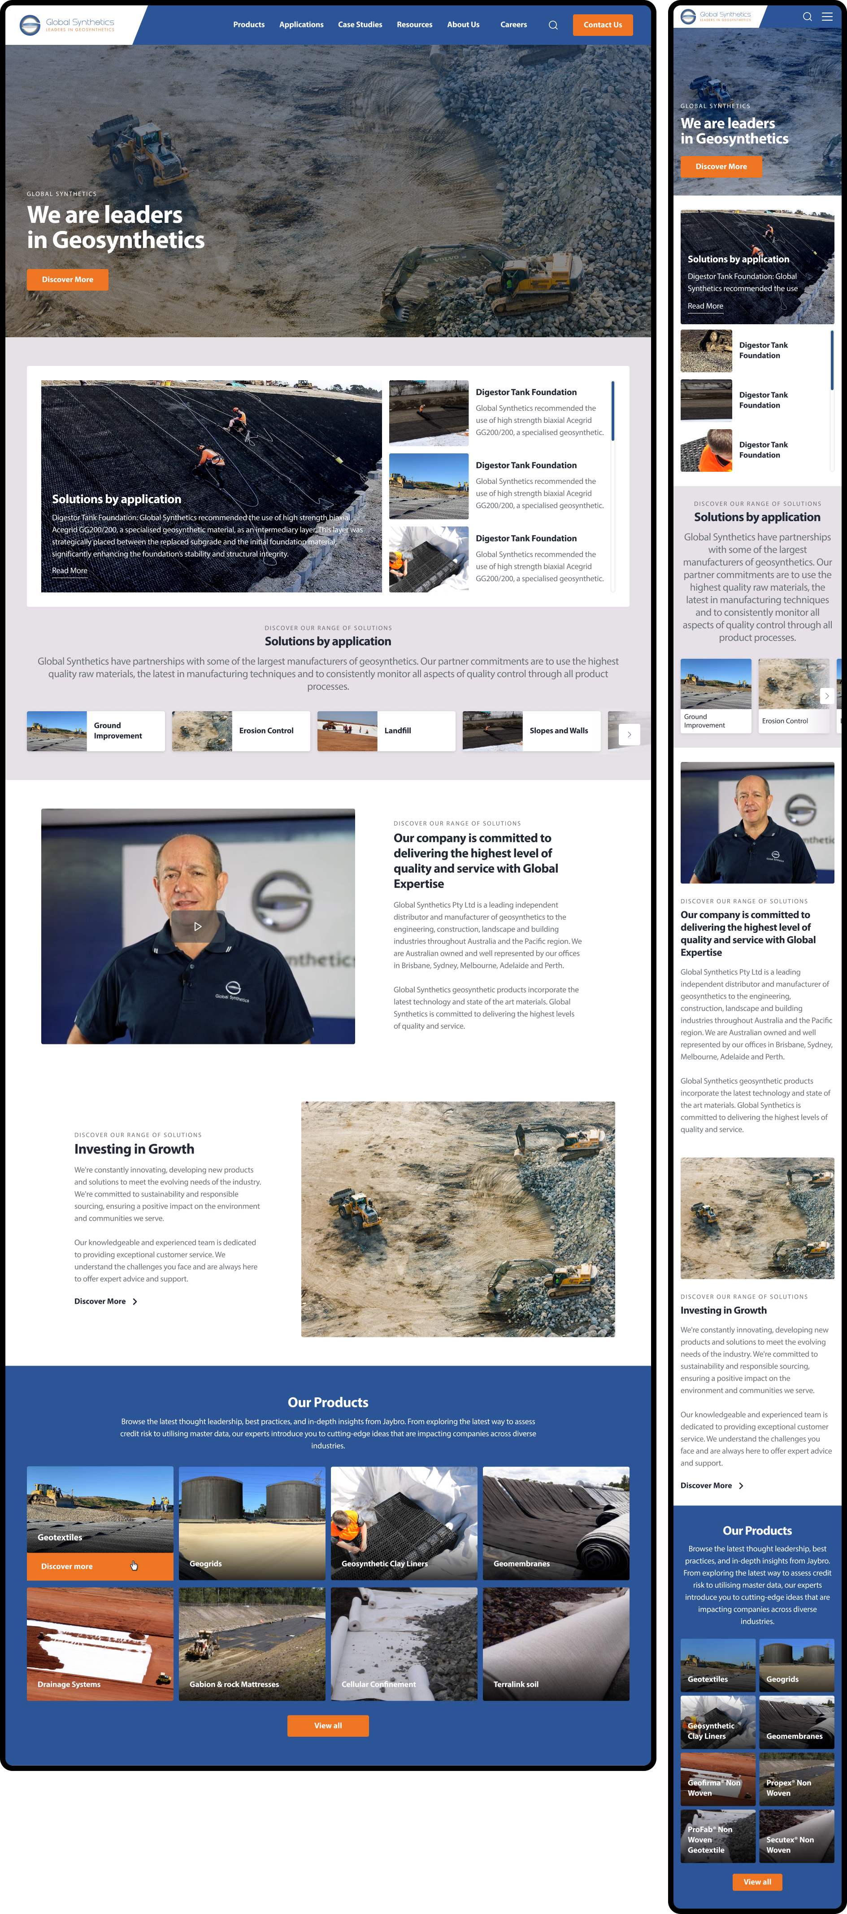Open the Drainage Systems product tile

coord(100,1644)
